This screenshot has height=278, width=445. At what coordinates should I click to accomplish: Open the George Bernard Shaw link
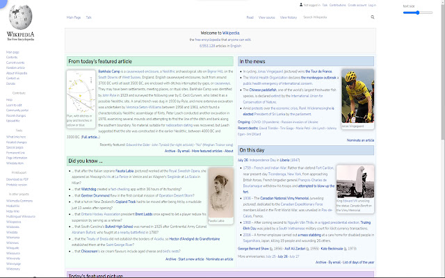(253, 249)
